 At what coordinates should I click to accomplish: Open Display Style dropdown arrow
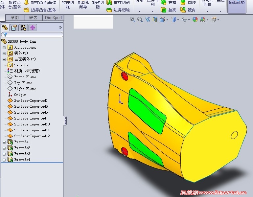[x=178, y=20]
